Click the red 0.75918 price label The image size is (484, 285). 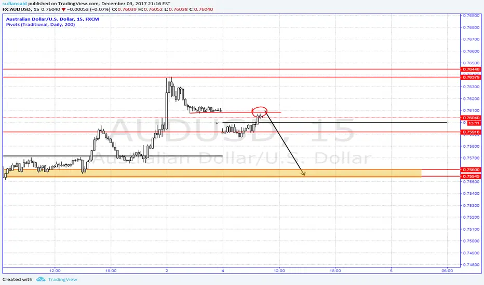[471, 132]
